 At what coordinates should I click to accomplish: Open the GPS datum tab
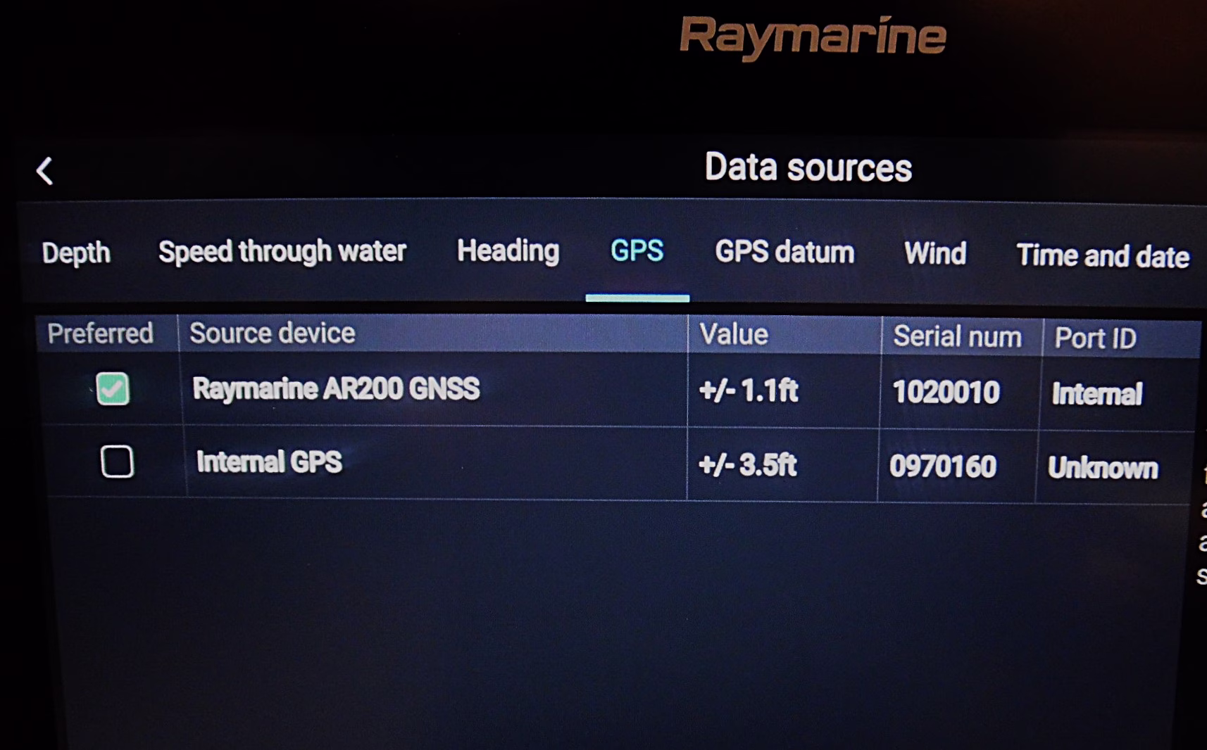[784, 252]
